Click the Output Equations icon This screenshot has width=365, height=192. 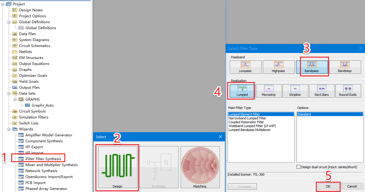15,64
